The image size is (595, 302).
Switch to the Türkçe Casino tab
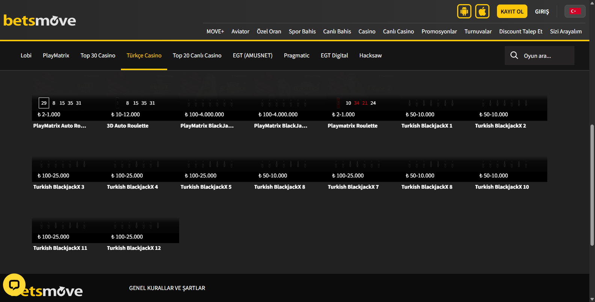(x=144, y=56)
